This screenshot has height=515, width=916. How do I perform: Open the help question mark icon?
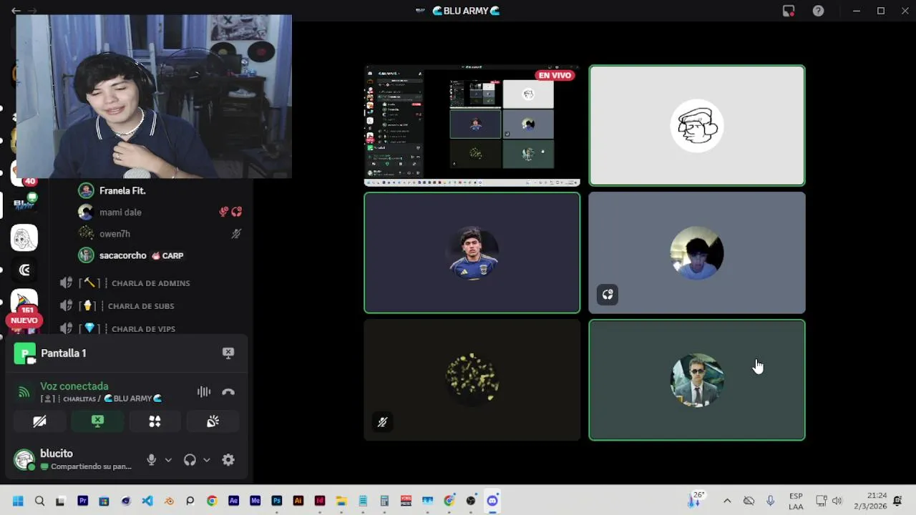pyautogui.click(x=818, y=11)
